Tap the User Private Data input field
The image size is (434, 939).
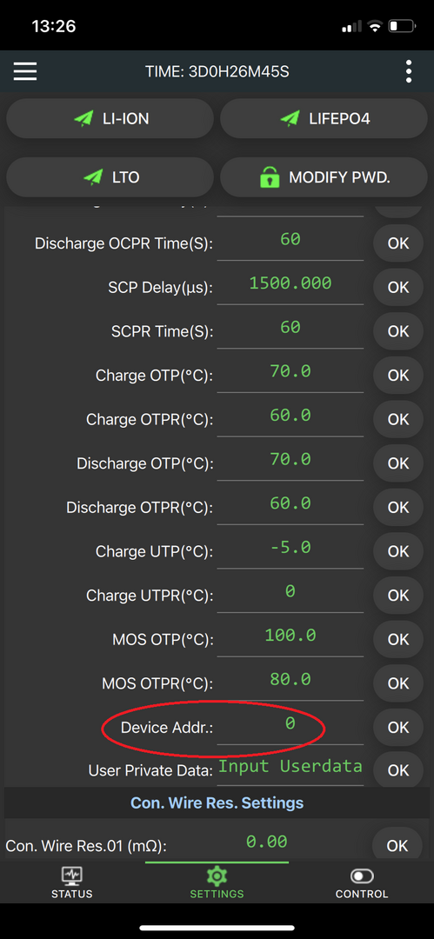[290, 769]
